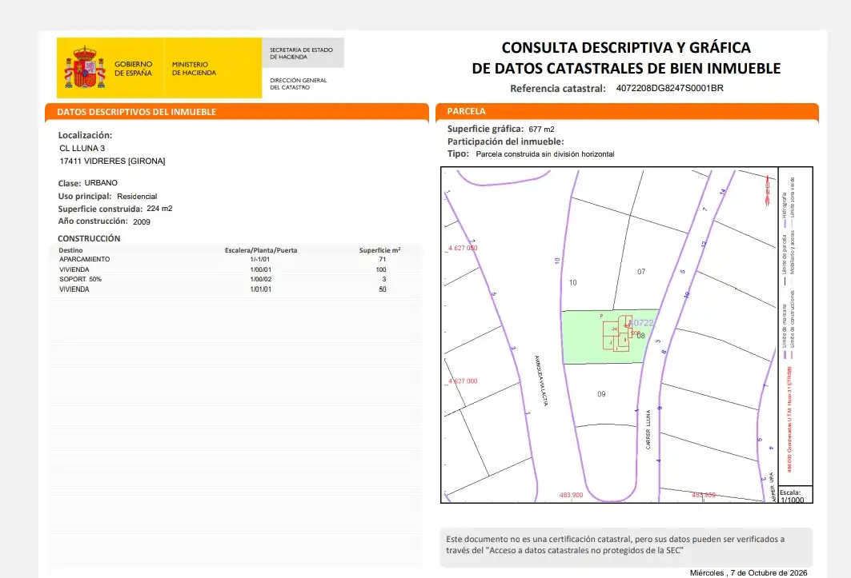Click the 'URBANO' value

click(x=101, y=183)
